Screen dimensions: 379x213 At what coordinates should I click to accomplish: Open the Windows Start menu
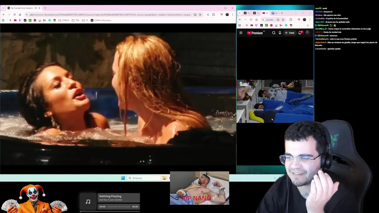pyautogui.click(x=123, y=178)
